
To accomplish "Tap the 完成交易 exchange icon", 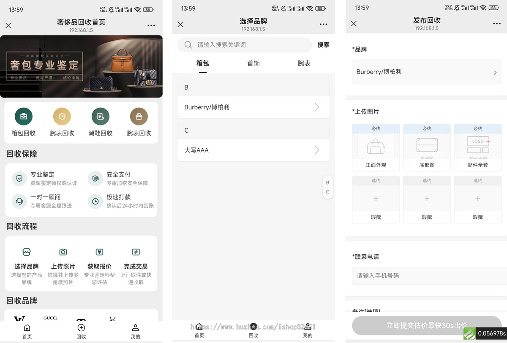I will point(136,252).
